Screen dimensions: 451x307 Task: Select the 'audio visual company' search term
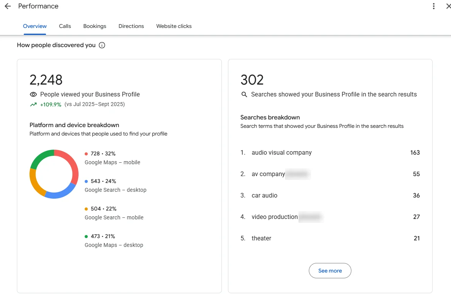coord(282,153)
